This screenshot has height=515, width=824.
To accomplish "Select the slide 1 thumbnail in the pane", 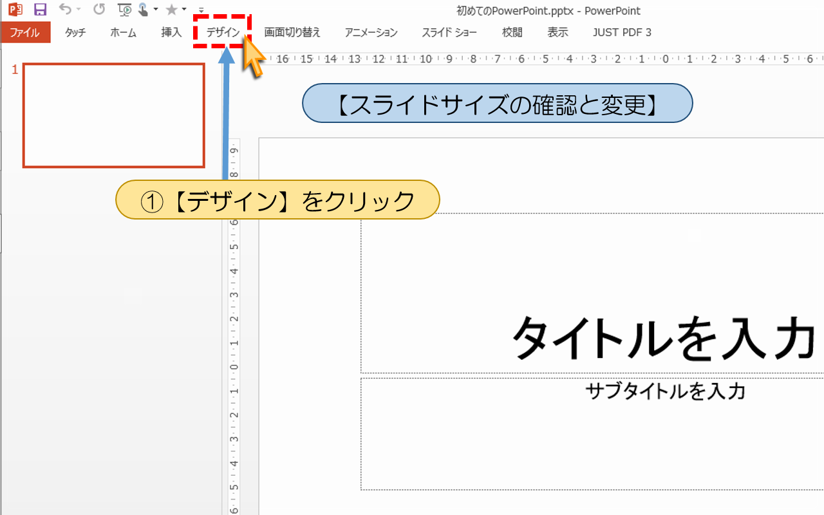I will tap(113, 115).
